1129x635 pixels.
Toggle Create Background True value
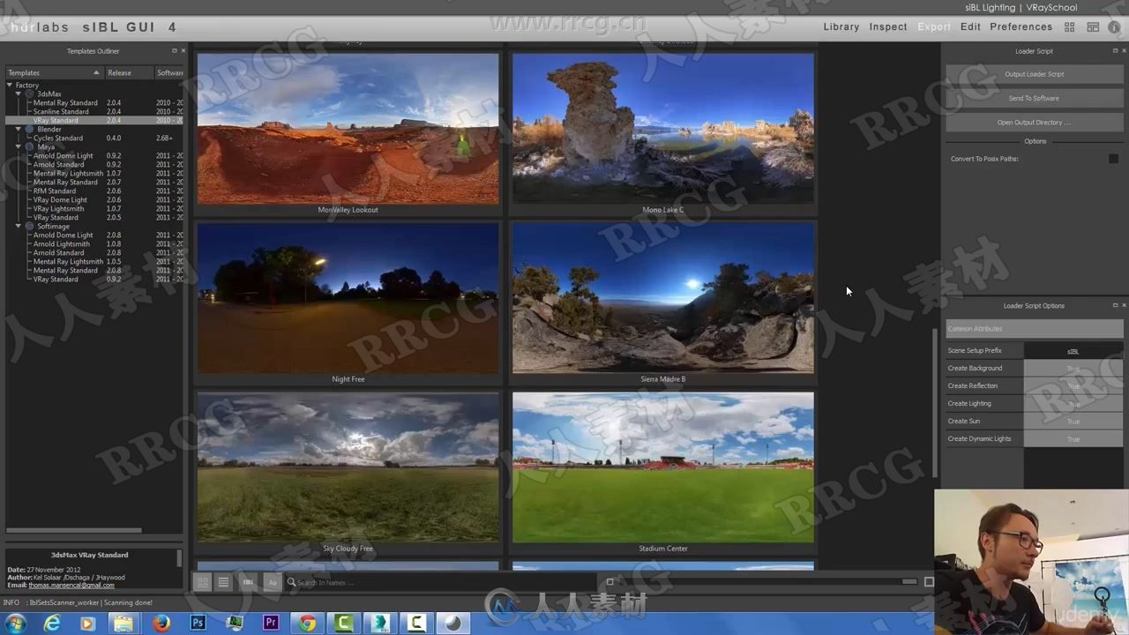click(1073, 368)
